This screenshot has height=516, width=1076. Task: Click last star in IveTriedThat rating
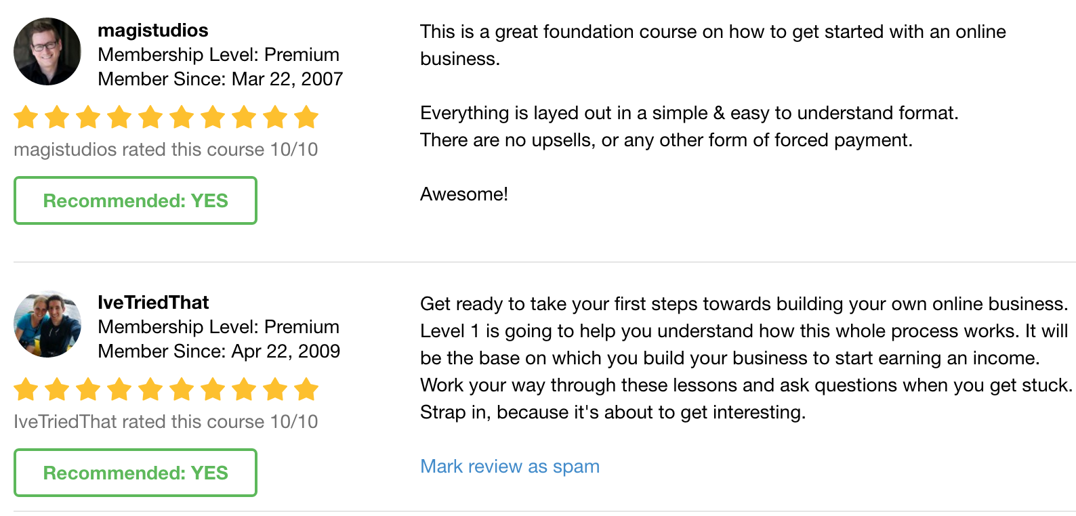(306, 389)
